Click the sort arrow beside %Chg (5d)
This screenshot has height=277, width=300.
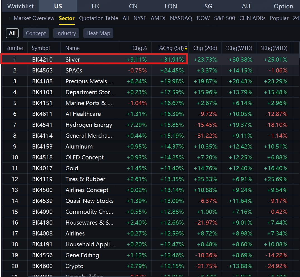point(186,48)
